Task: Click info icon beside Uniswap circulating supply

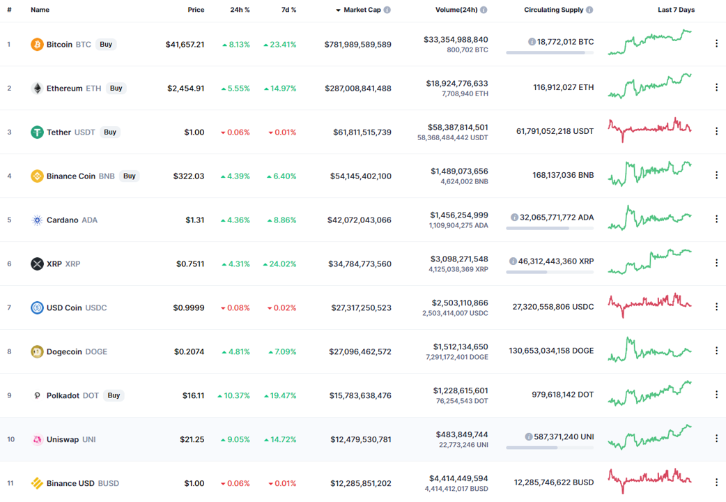Action: coord(529,436)
